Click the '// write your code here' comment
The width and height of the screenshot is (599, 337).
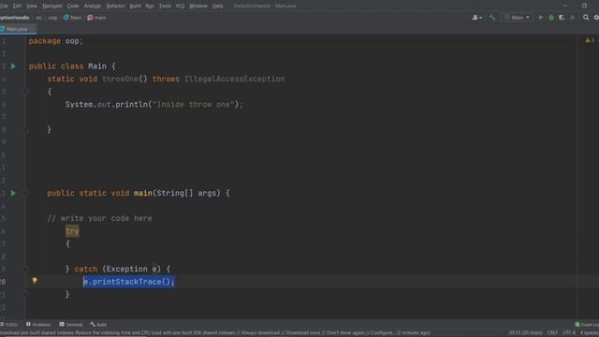coord(99,218)
